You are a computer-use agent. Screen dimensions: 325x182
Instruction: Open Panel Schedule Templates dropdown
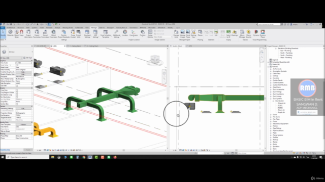coord(106,34)
